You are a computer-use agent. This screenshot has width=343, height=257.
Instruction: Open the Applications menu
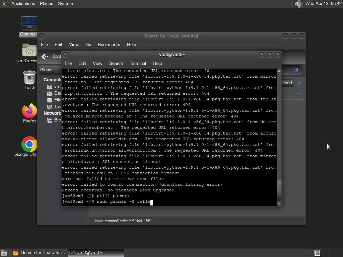click(23, 4)
